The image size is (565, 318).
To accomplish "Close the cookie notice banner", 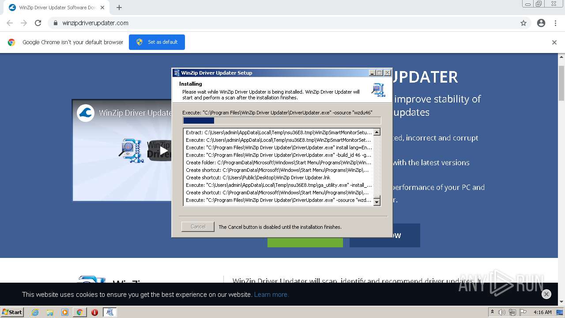I will (546, 294).
